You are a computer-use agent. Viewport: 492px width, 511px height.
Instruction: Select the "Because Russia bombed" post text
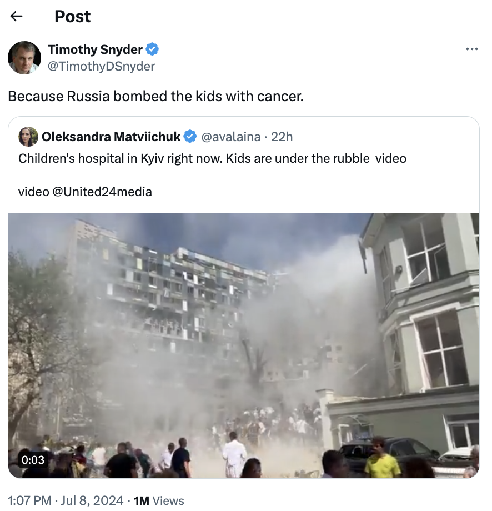coord(155,96)
